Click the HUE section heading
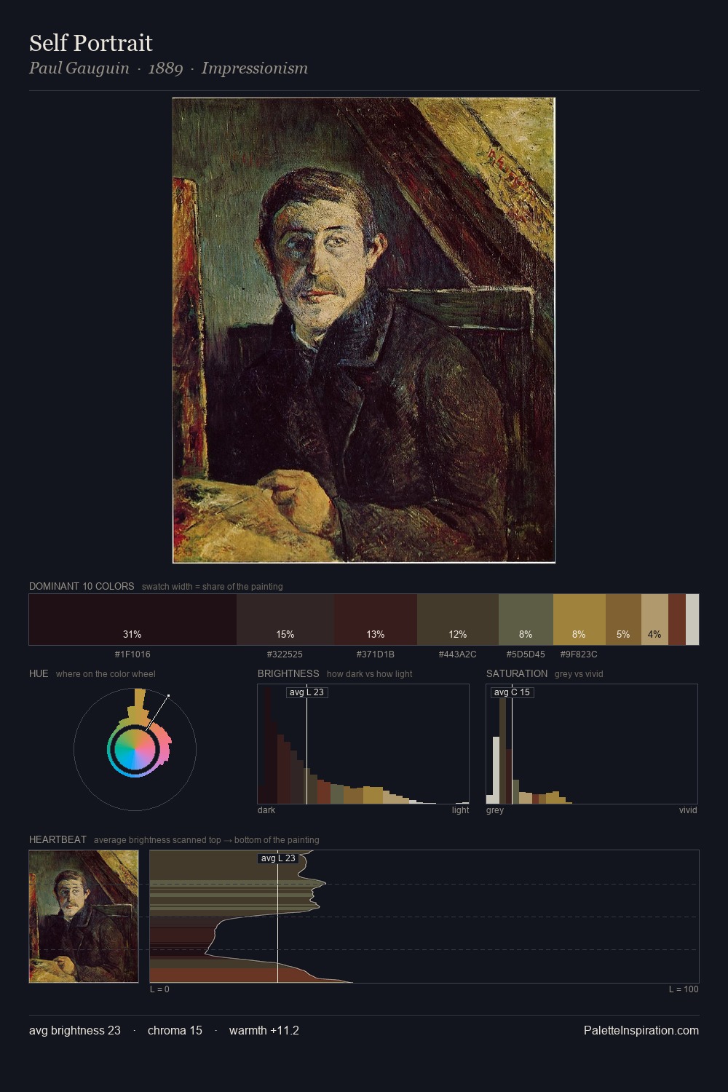Image resolution: width=728 pixels, height=1092 pixels. (x=39, y=673)
